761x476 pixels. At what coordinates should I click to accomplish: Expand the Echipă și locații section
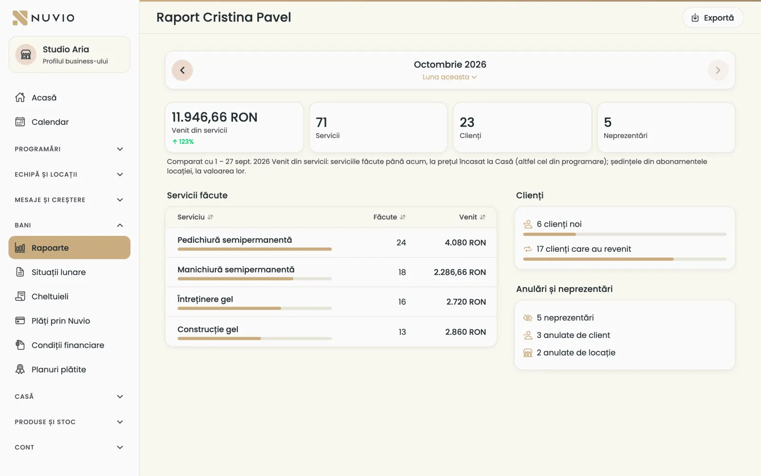point(69,174)
